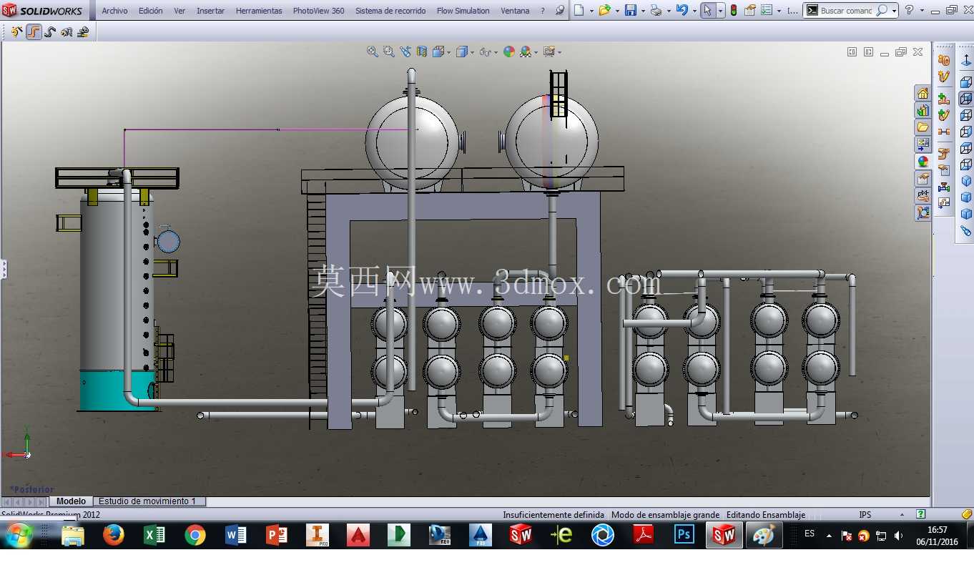The height and width of the screenshot is (565, 974).
Task: Click the View Orientation cube icon
Action: tap(438, 51)
